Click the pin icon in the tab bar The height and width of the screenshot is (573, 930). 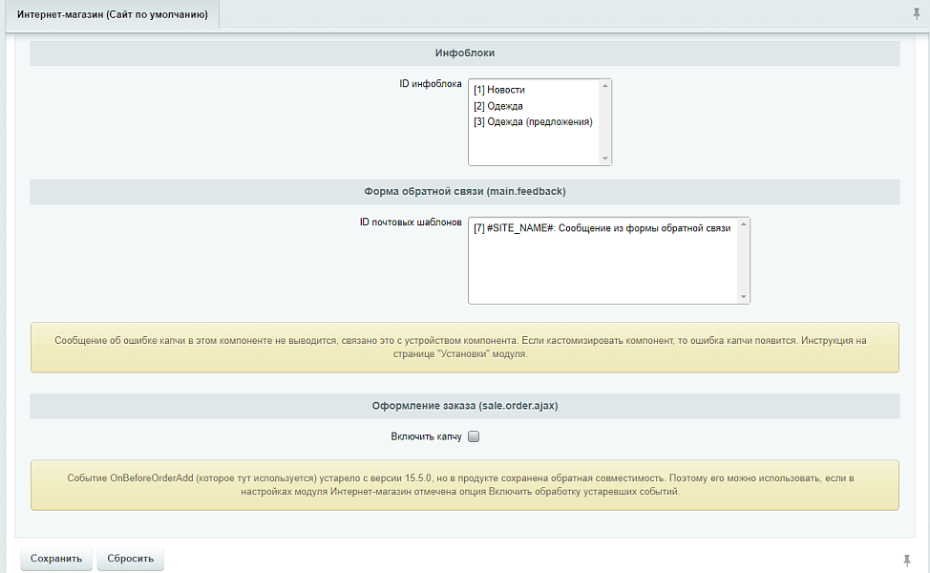[x=917, y=14]
